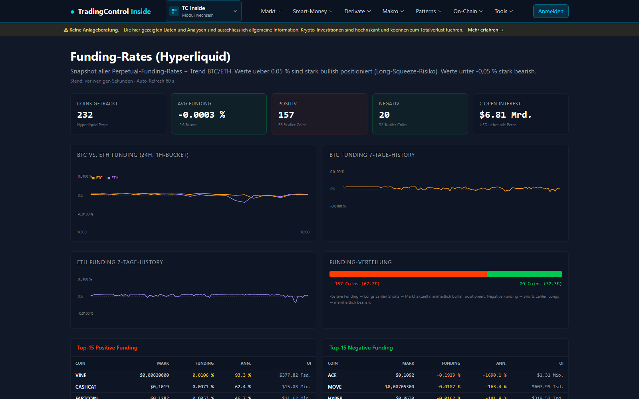The image size is (639, 399).
Task: Click VINE funding rate 0.0106 %
Action: (x=203, y=375)
